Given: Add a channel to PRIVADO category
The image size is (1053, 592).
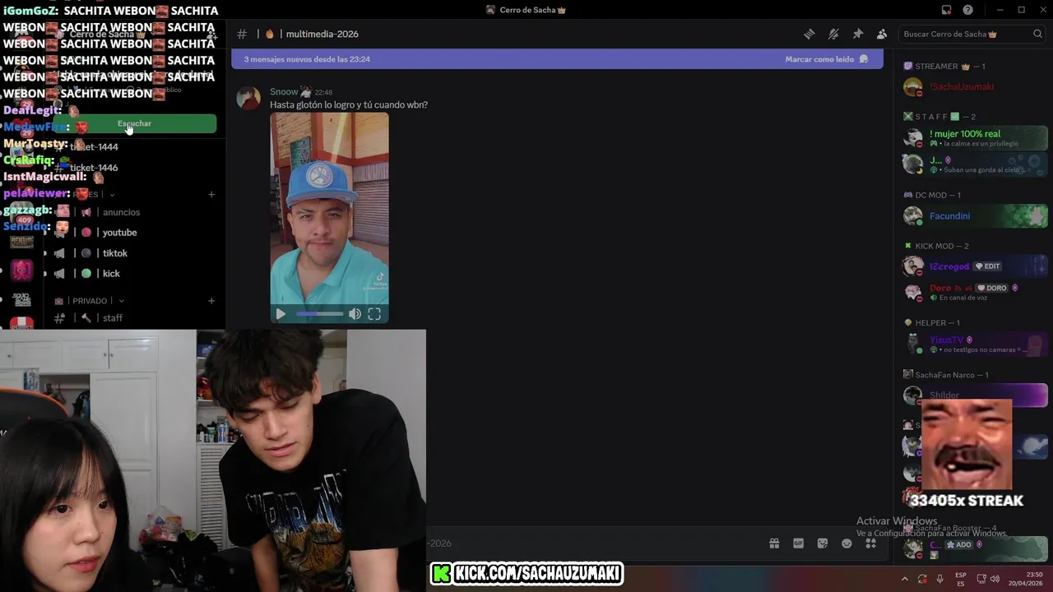Looking at the screenshot, I should 211,301.
